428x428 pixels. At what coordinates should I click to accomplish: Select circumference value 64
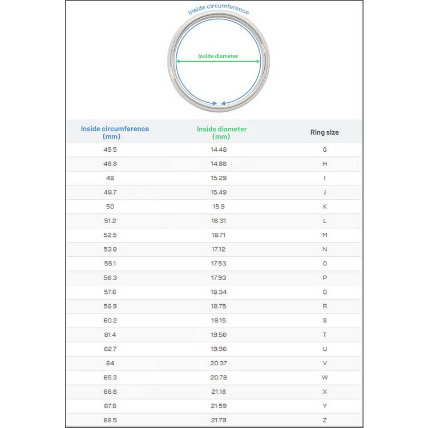click(x=110, y=363)
